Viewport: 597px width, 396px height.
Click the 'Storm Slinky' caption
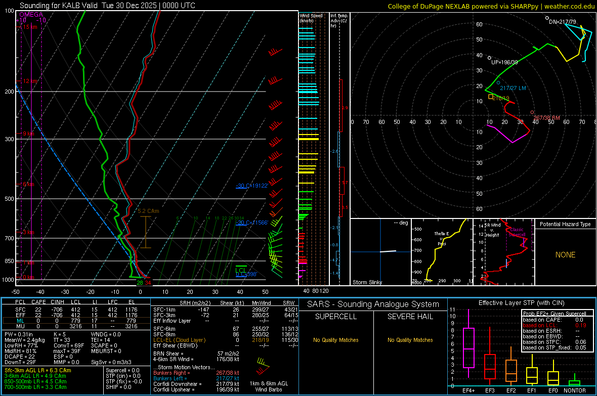[x=367, y=282]
